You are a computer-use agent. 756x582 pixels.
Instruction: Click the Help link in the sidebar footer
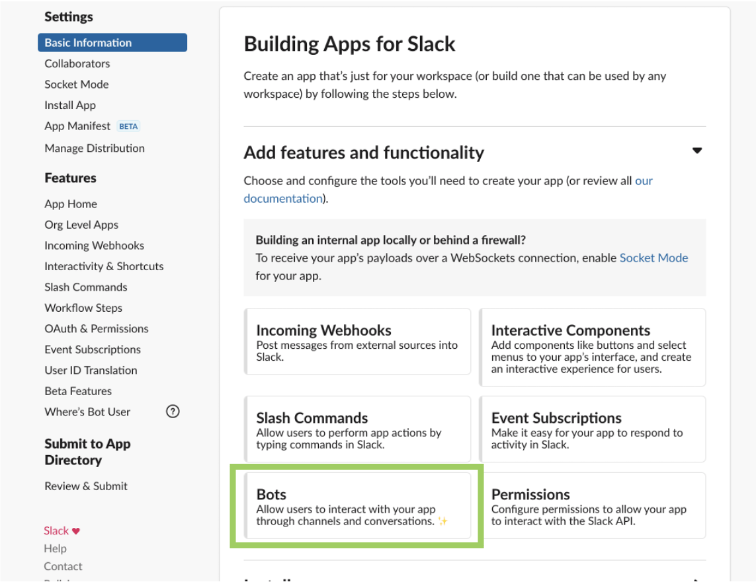coord(56,548)
